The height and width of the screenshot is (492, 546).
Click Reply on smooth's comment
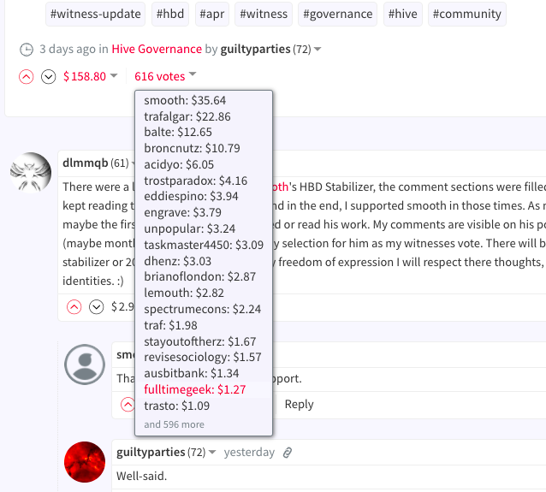click(300, 404)
